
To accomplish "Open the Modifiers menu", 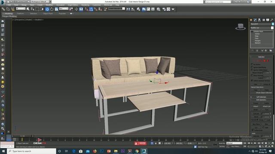I will (x=49, y=5).
